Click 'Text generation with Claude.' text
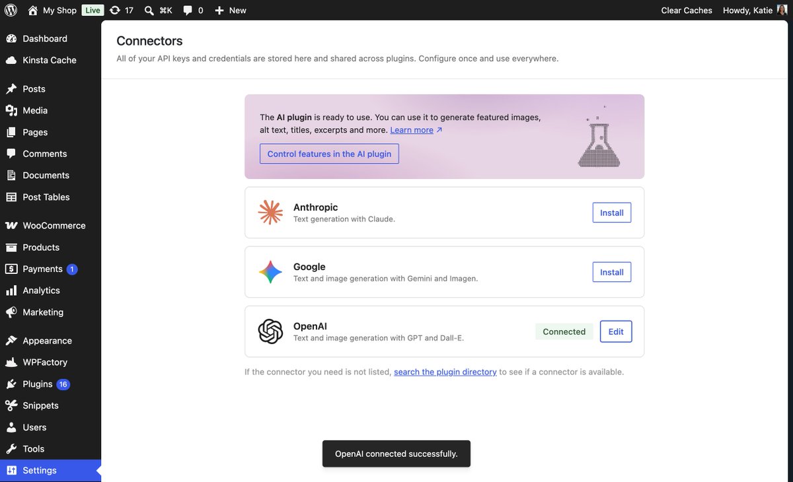This screenshot has height=482, width=793. coord(344,219)
